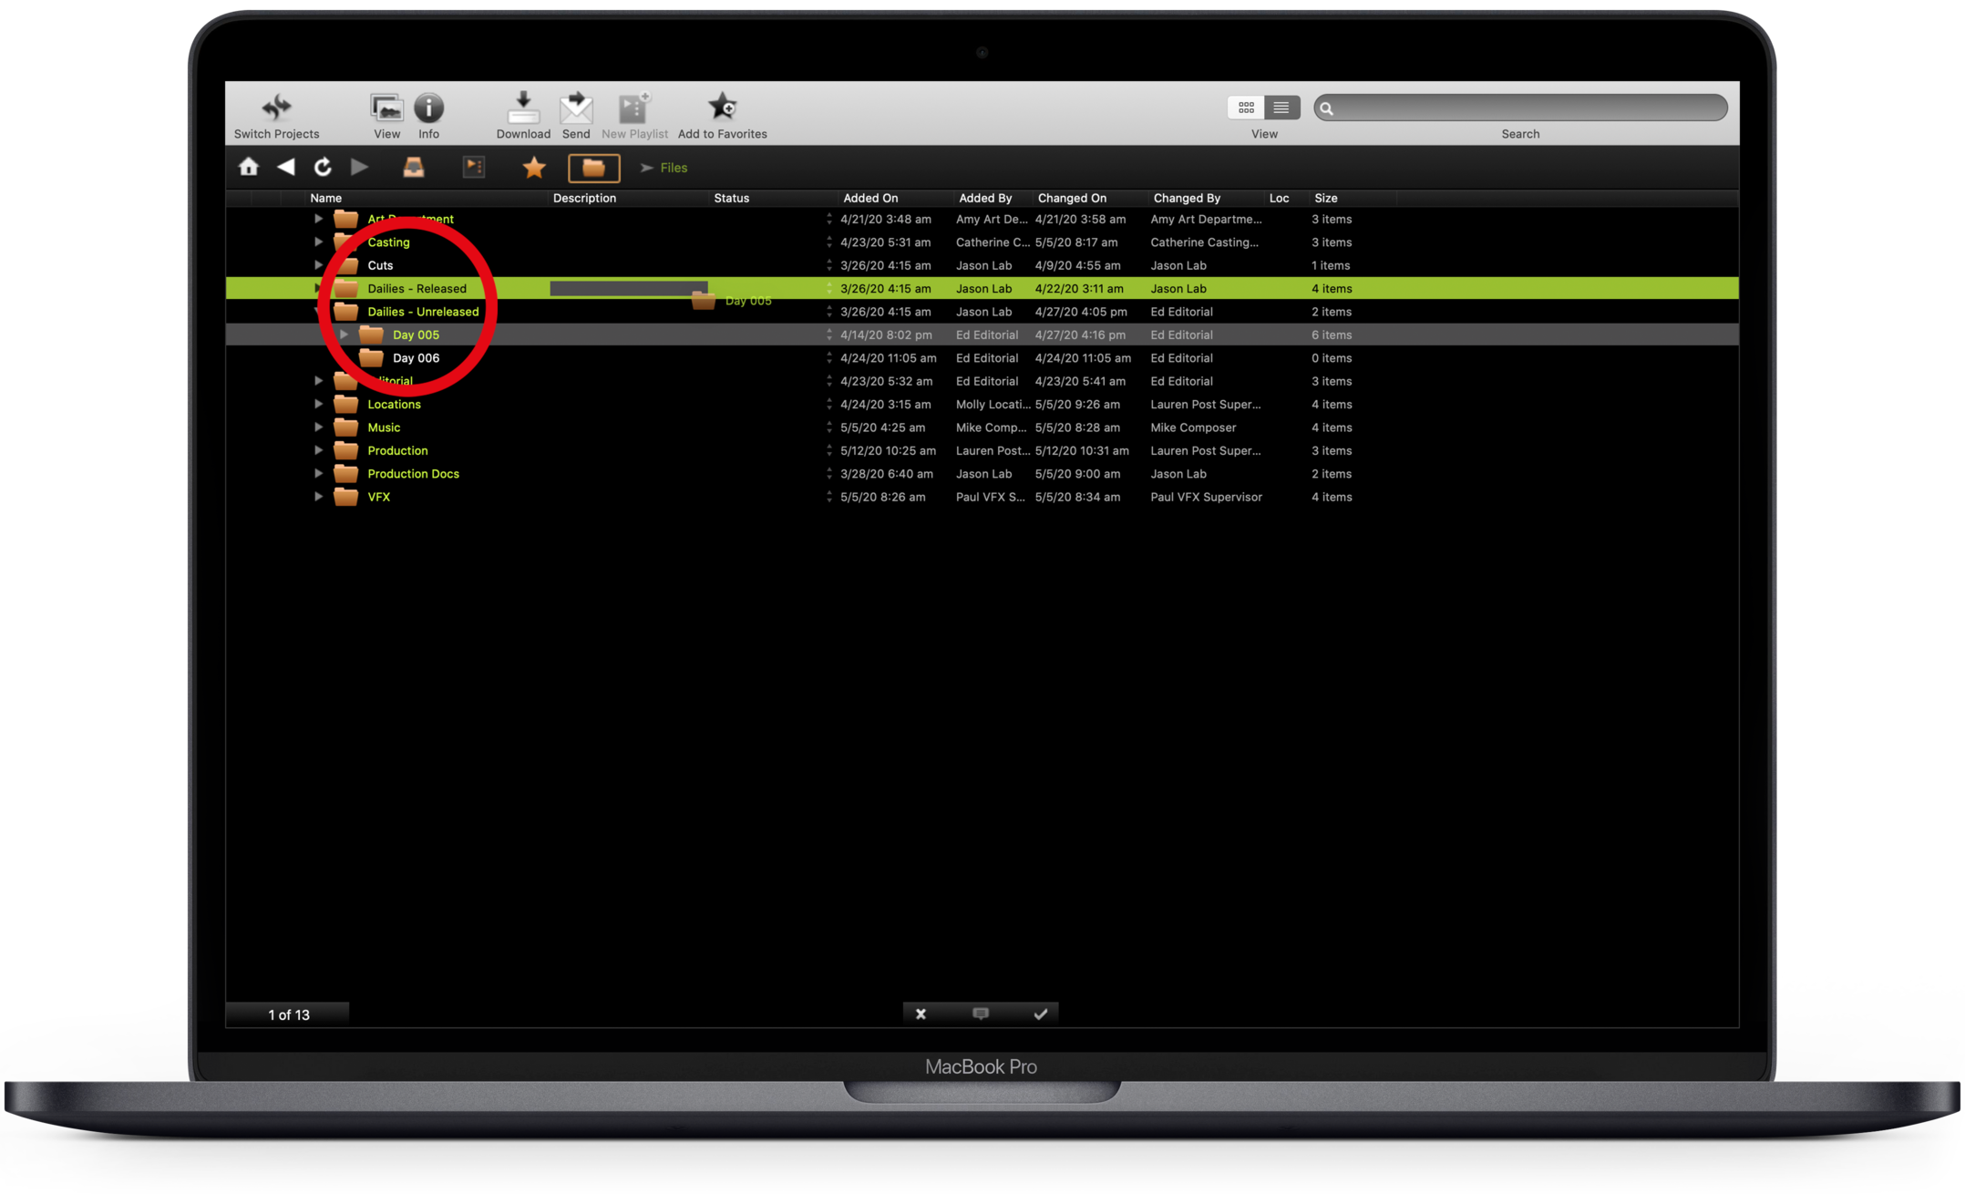Click the Files breadcrumb link
The image size is (1965, 1194).
coord(674,168)
